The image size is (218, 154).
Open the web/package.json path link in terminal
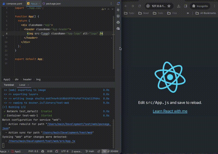[x=79, y=124]
